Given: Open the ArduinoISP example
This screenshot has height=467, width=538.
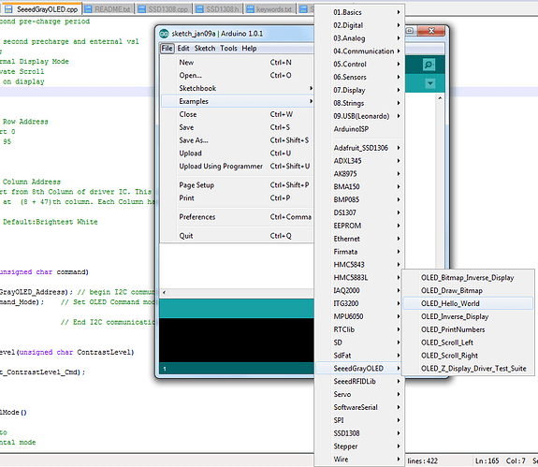Looking at the screenshot, I should 359,129.
